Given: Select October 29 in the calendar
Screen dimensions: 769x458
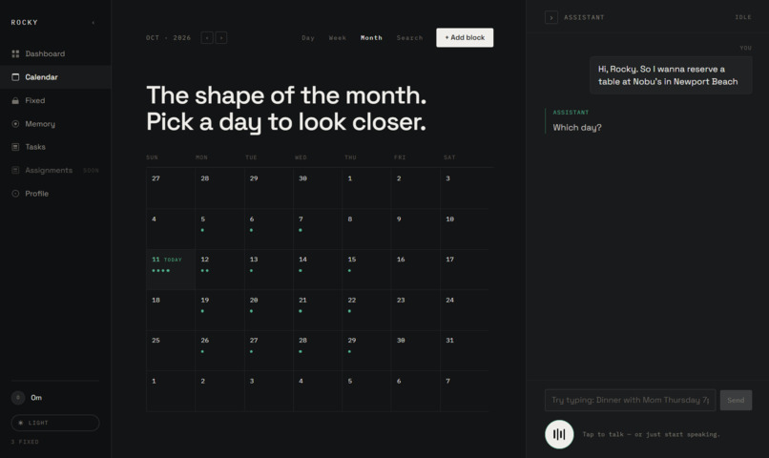Looking at the screenshot, I should click(366, 350).
